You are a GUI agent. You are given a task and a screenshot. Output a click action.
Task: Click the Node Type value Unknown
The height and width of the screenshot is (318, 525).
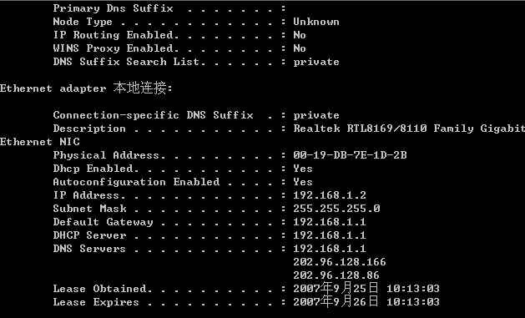[x=316, y=22]
